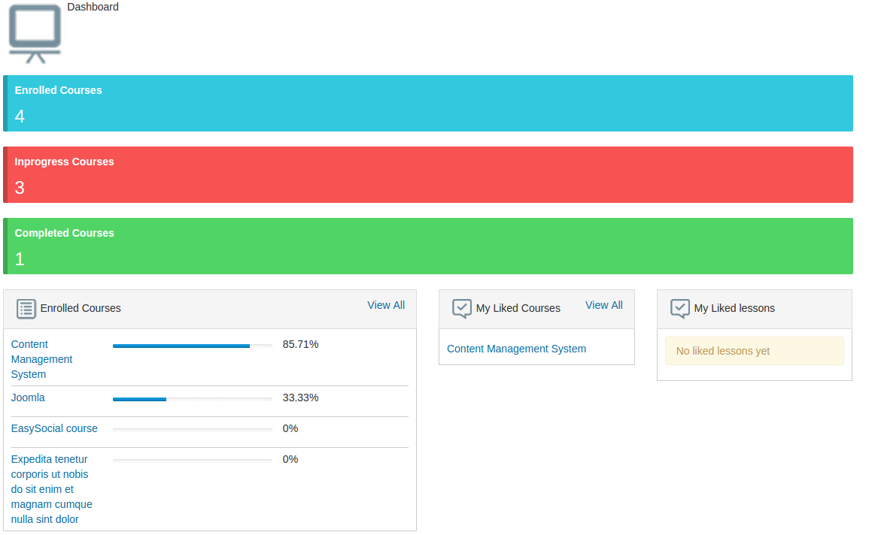
Task: Open Content Management System under Liked Courses
Action: 516,349
